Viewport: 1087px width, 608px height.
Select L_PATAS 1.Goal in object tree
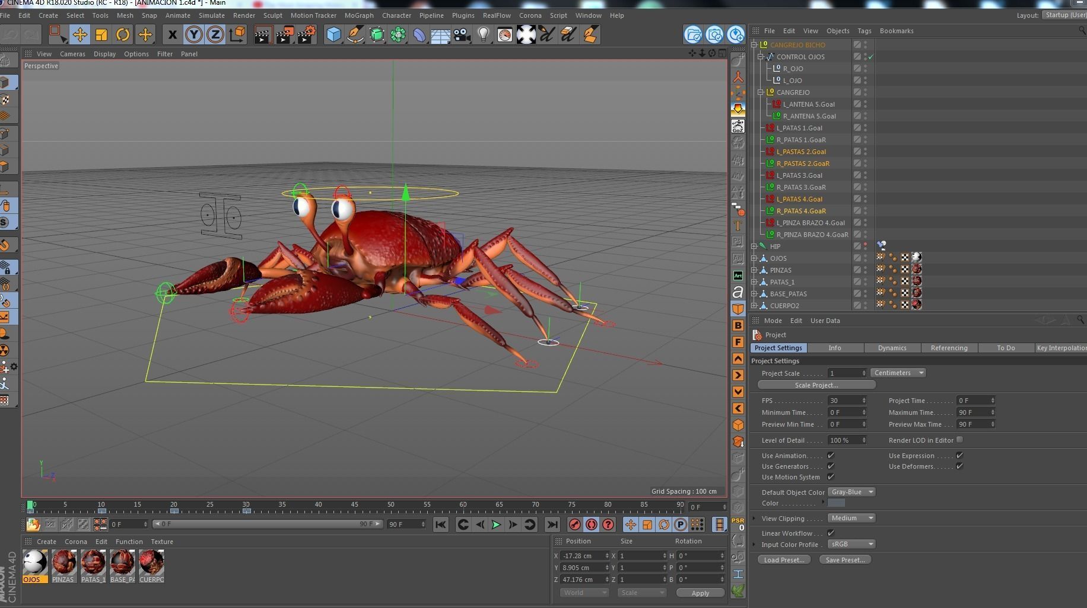799,128
